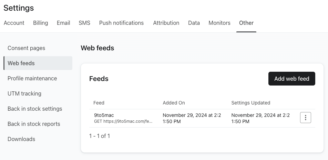This screenshot has width=328, height=160.
Task: Click the Settings Updated column header
Action: point(250,103)
